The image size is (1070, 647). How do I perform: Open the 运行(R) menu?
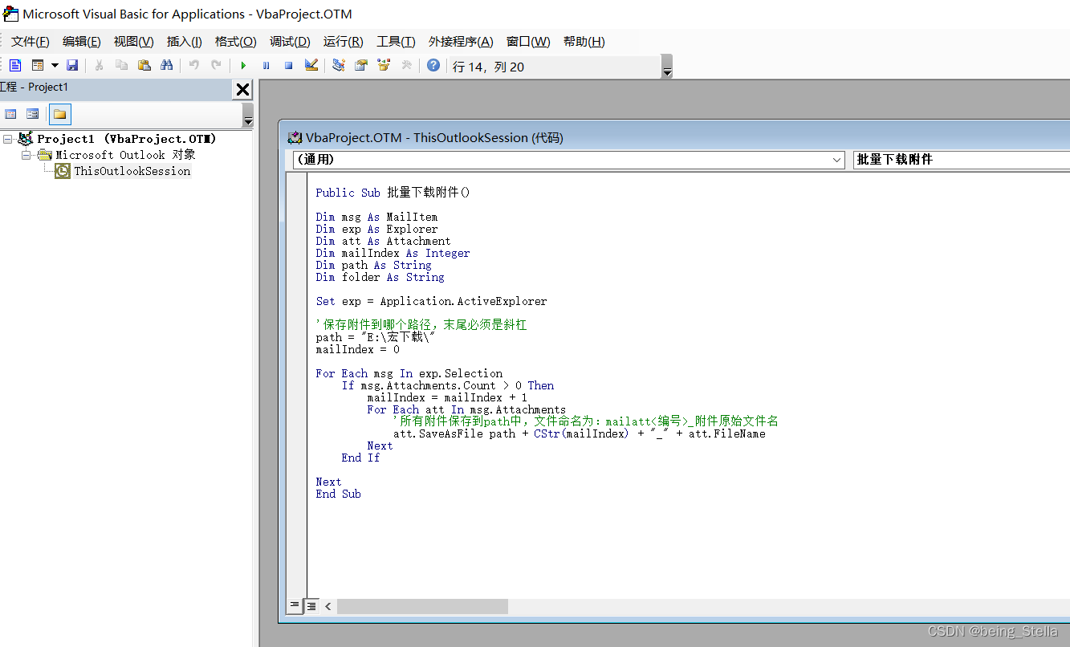(344, 42)
